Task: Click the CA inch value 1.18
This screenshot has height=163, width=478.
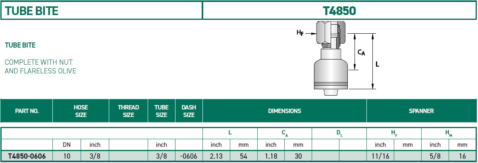Action: point(271,156)
